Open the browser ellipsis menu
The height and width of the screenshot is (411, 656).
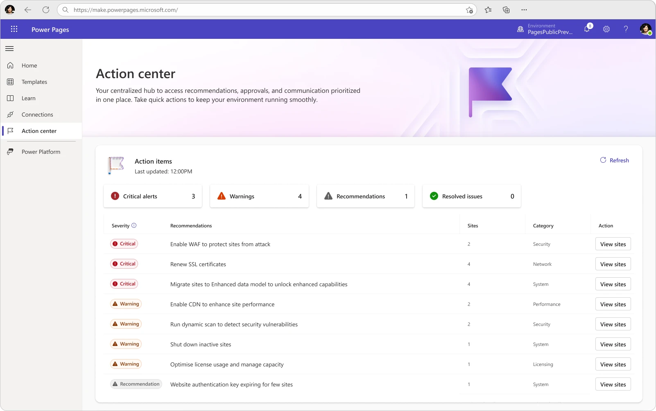[x=524, y=10]
